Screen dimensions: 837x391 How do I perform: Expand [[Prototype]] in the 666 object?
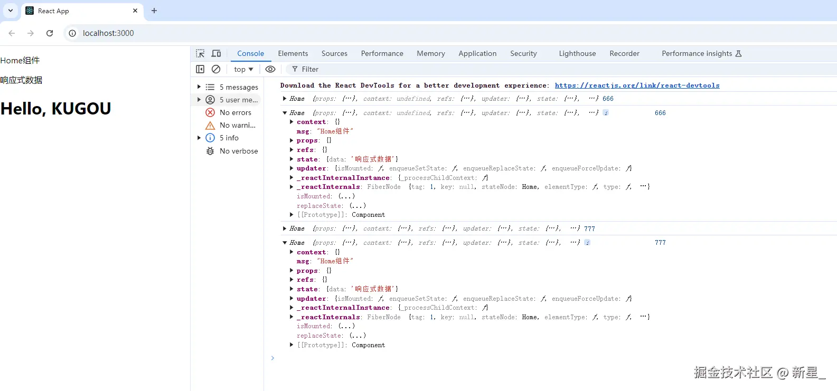tap(291, 215)
